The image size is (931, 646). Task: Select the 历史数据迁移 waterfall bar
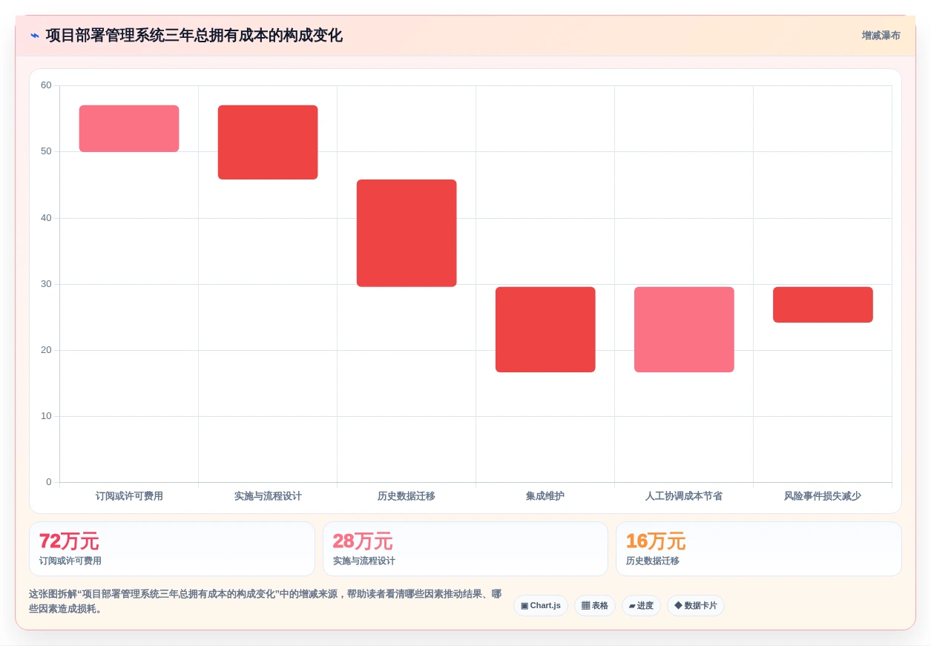click(x=407, y=233)
